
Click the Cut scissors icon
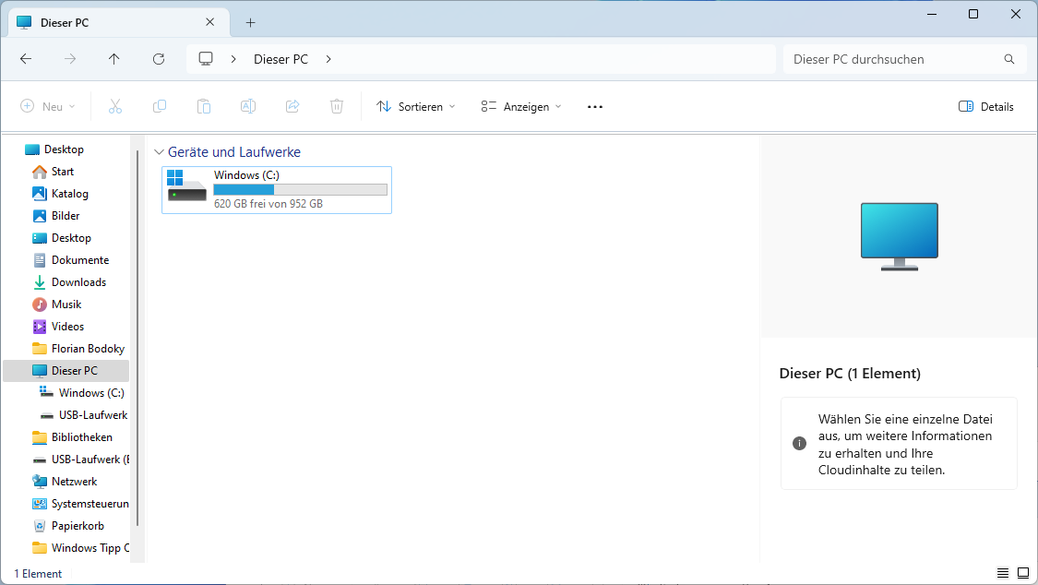pos(115,106)
